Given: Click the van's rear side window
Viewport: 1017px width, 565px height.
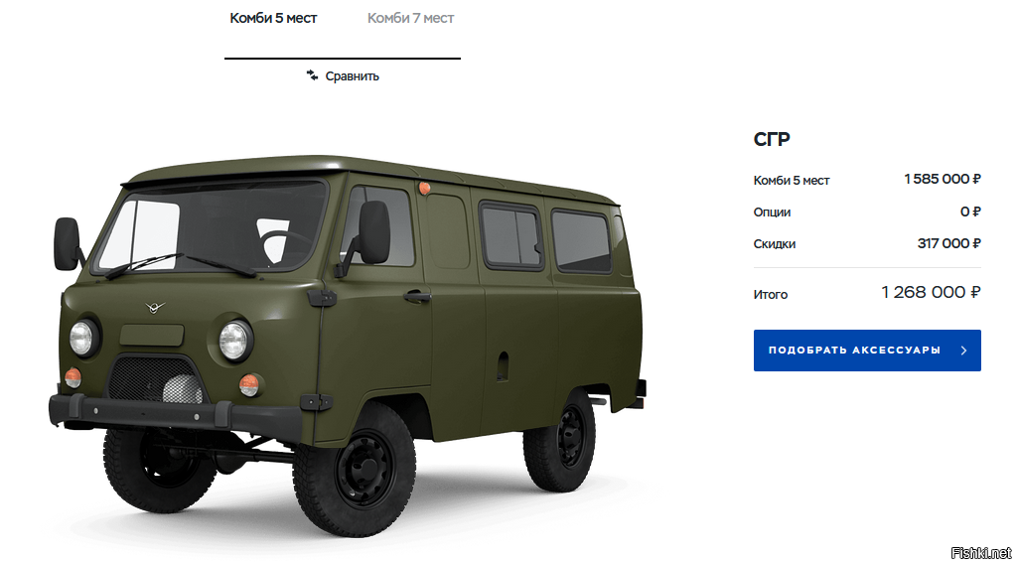Looking at the screenshot, I should coord(582,240).
